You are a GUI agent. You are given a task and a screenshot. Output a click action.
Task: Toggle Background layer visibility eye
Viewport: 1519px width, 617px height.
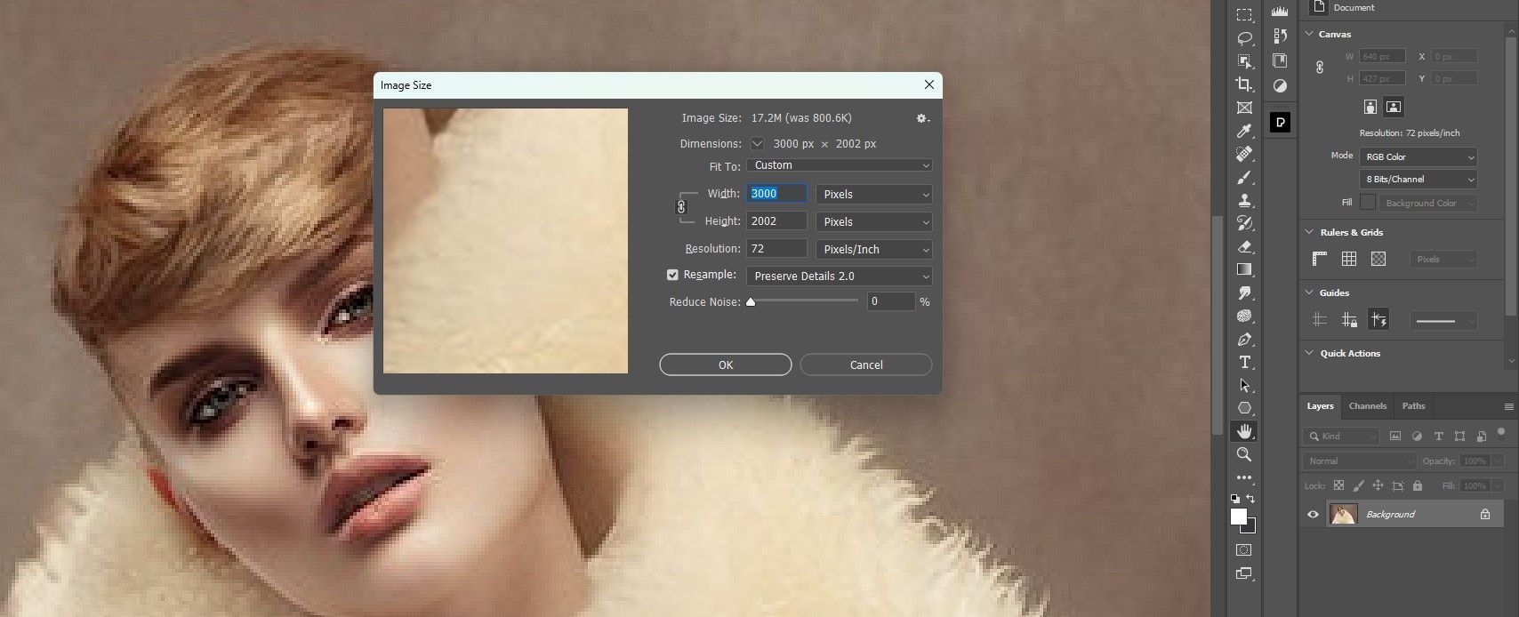[x=1313, y=514]
